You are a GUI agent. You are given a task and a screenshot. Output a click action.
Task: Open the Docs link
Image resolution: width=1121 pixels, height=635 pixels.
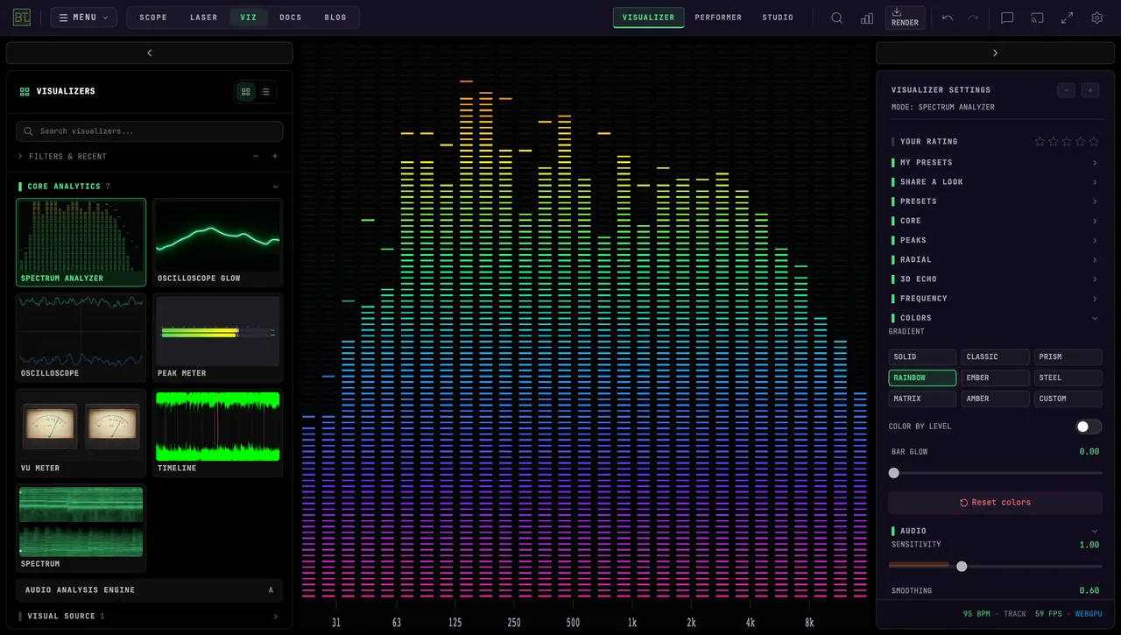[x=290, y=18]
